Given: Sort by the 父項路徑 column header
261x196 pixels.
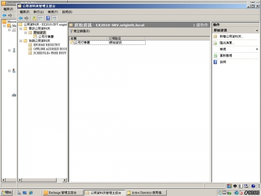Looking at the screenshot, I should point(126,38).
